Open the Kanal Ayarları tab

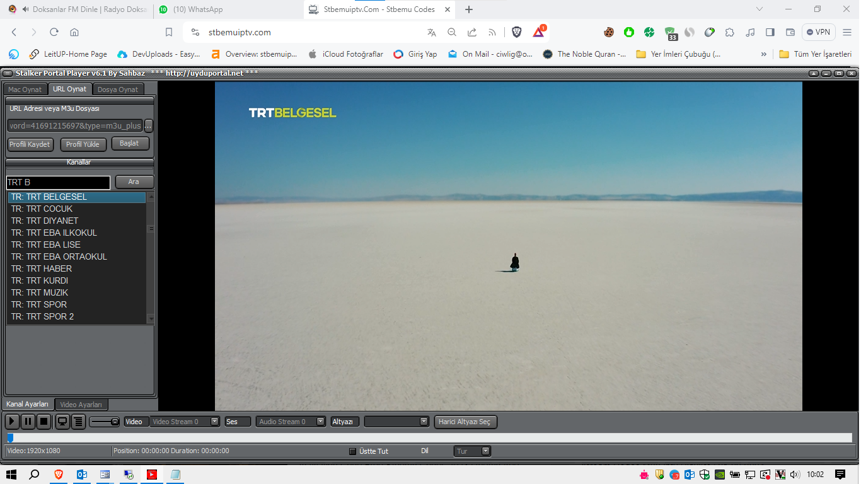(x=28, y=404)
